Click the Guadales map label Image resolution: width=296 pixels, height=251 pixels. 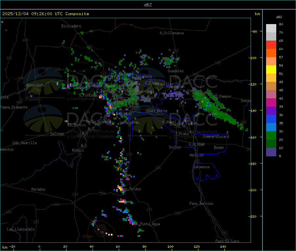pyautogui.click(x=176, y=71)
